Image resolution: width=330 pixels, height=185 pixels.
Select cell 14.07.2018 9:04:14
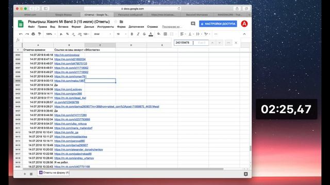click(x=38, y=85)
